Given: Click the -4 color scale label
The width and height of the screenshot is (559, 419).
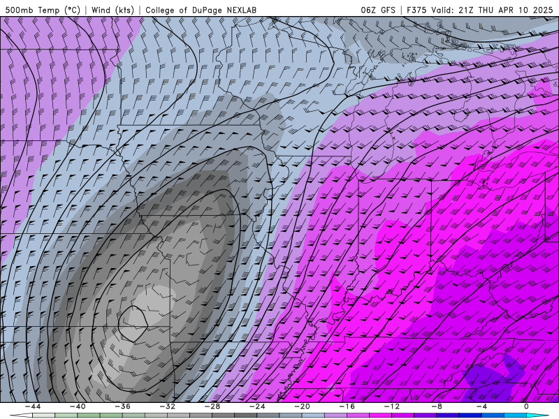Looking at the screenshot, I should [x=481, y=406].
